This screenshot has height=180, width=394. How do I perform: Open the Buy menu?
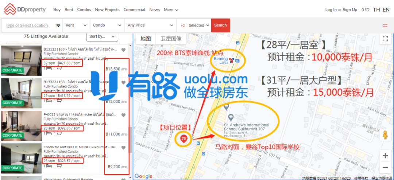click(x=57, y=10)
